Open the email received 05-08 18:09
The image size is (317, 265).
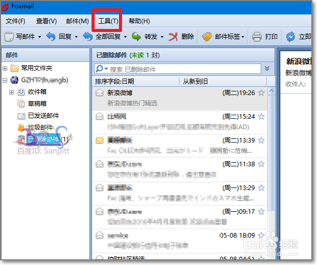click(x=180, y=241)
